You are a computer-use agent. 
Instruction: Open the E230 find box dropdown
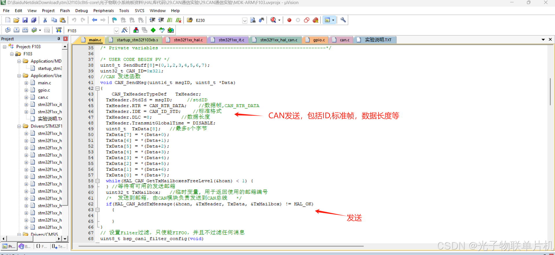click(x=245, y=20)
